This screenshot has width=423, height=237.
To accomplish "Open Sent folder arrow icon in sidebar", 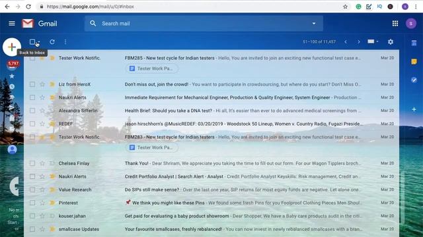I will pos(12,108).
